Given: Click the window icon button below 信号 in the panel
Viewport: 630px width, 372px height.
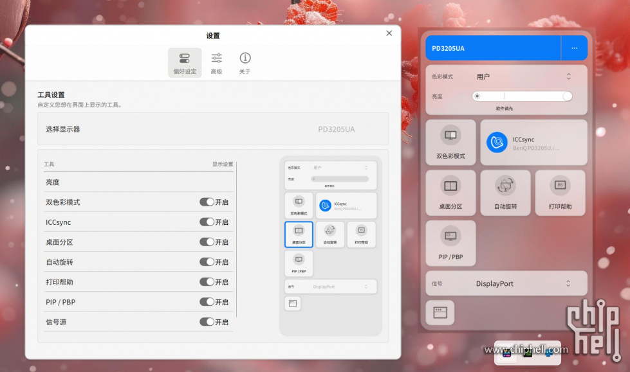Looking at the screenshot, I should click(x=440, y=312).
